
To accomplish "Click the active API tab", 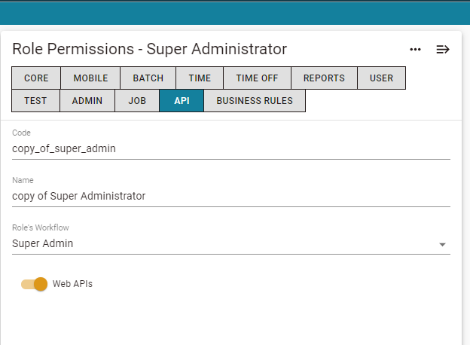I will pos(182,101).
